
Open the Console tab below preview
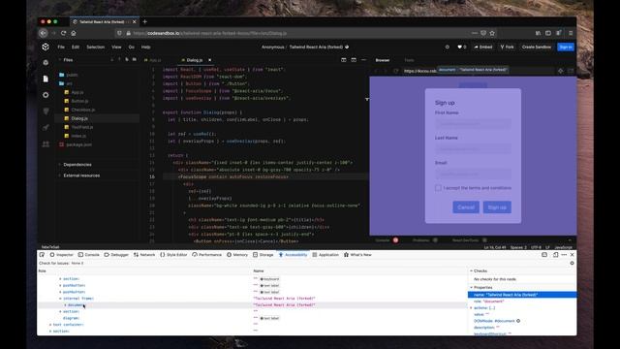click(383, 240)
